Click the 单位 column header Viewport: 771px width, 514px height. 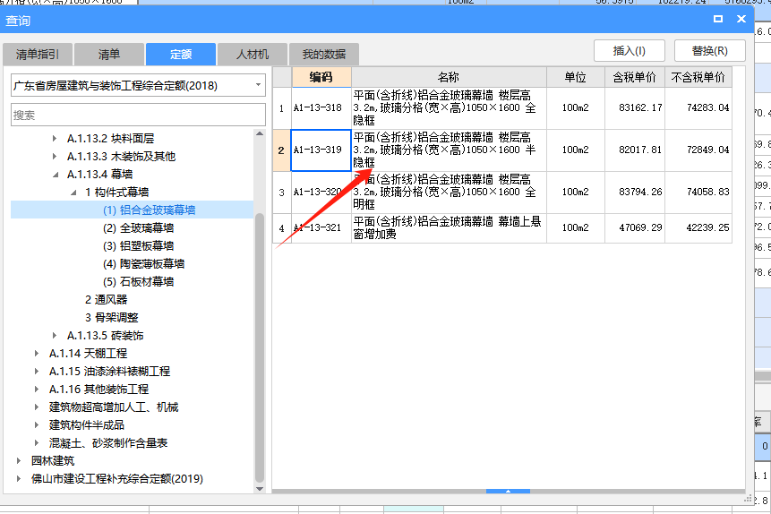(x=575, y=77)
